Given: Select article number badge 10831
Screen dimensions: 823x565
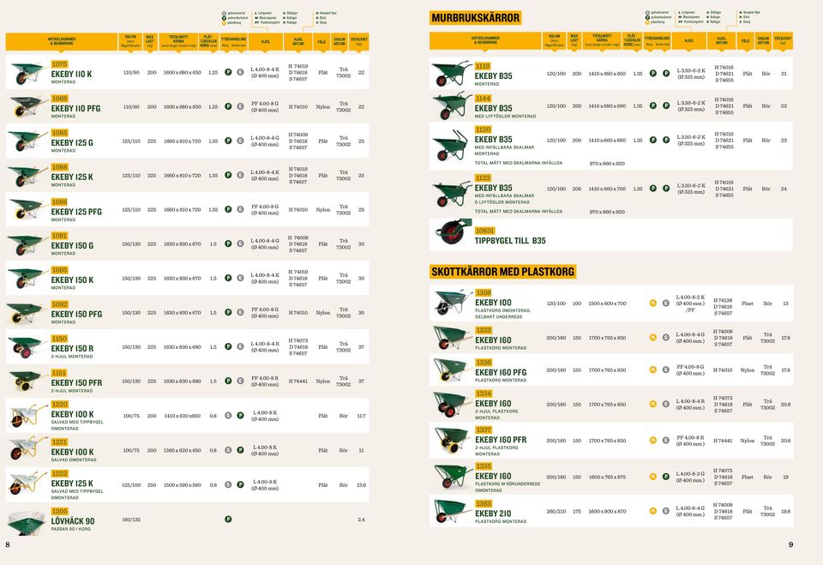Looking at the screenshot, I should pos(484,231).
